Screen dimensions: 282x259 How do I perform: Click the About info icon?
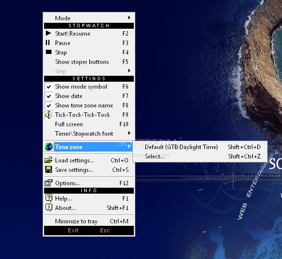49,207
